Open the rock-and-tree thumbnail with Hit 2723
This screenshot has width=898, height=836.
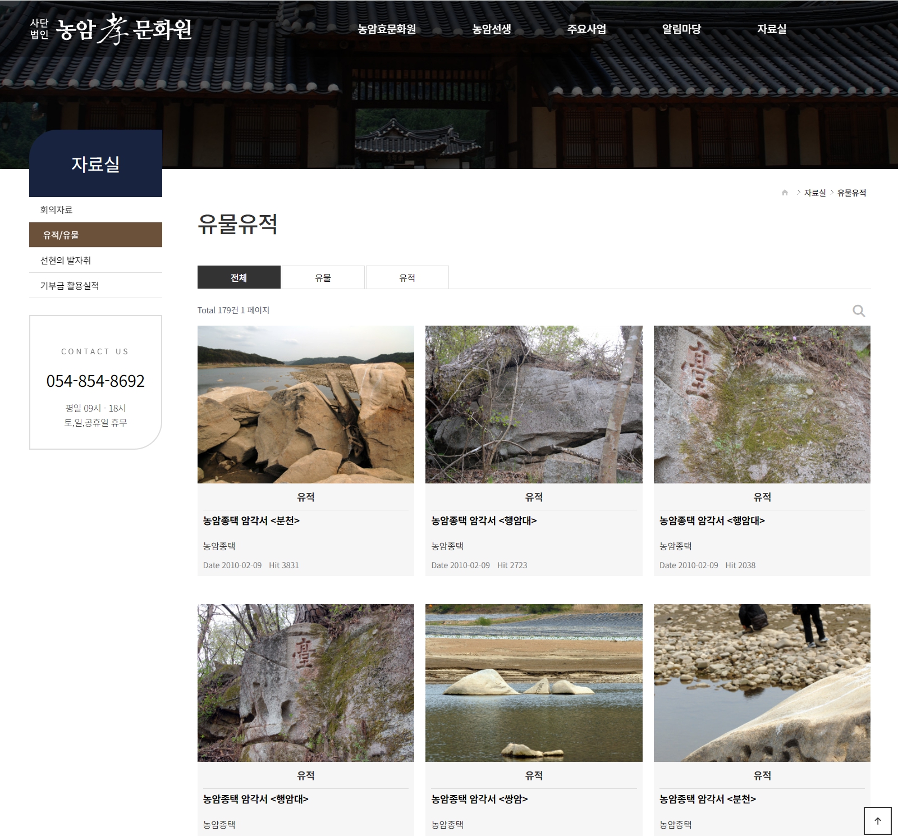[x=534, y=404]
